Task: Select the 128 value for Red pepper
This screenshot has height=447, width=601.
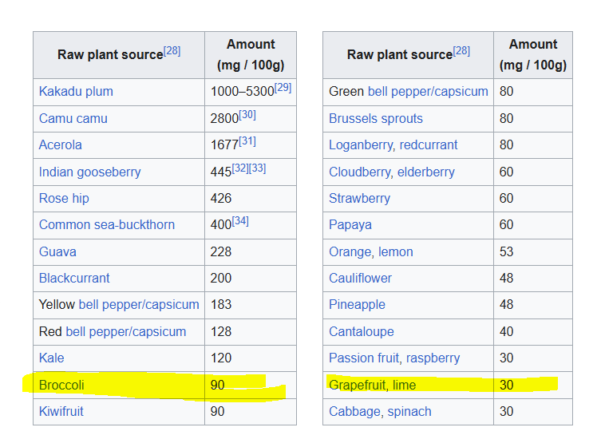Action: click(x=221, y=331)
